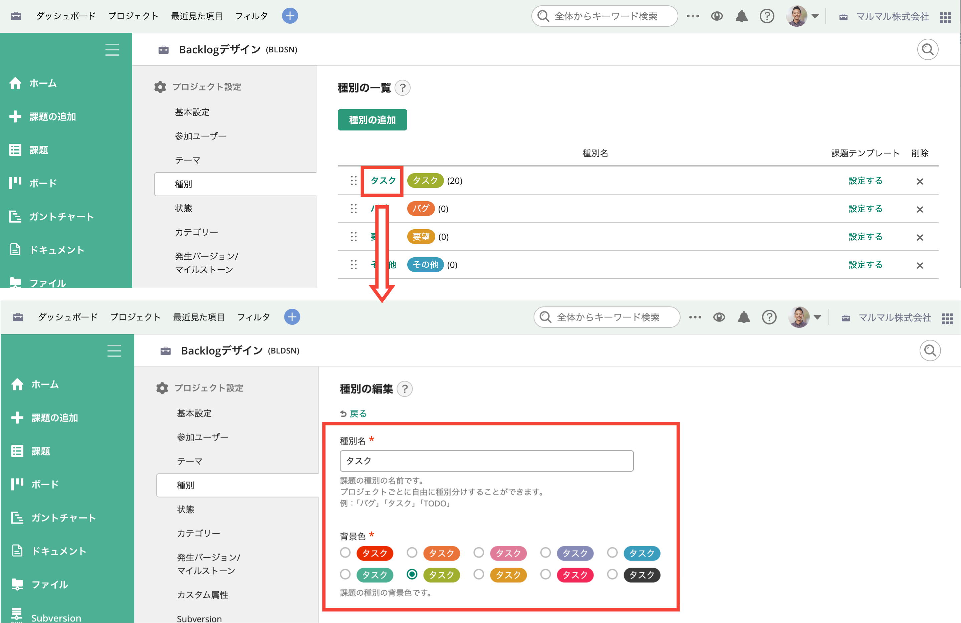Click the crimson タスク color badge
Viewport: 961px width, 623px height.
[575, 575]
